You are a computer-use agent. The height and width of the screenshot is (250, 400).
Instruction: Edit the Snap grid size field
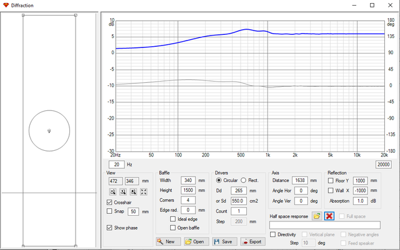click(133, 211)
